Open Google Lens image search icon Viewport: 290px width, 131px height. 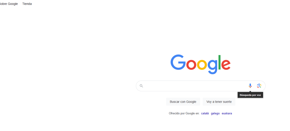pyautogui.click(x=259, y=86)
